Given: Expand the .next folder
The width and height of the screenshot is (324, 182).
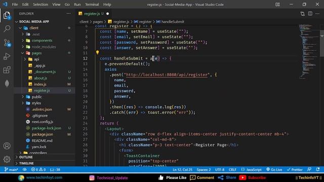Looking at the screenshot, I should [23, 34].
